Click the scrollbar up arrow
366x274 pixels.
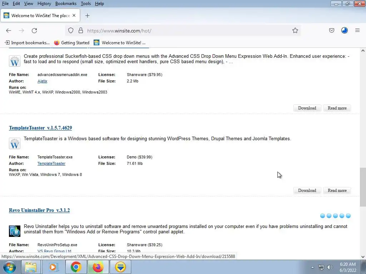[x=362, y=51]
